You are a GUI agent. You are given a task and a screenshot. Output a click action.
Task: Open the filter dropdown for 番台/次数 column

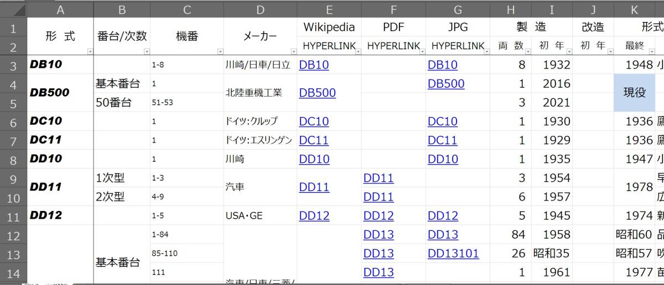pos(147,51)
